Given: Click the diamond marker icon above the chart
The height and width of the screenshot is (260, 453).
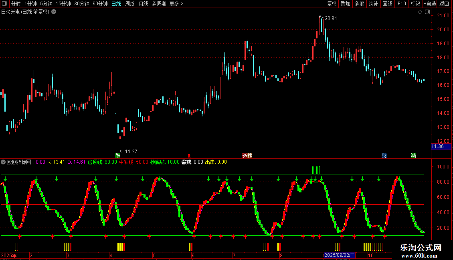Looking at the screenshot, I should (420, 12).
